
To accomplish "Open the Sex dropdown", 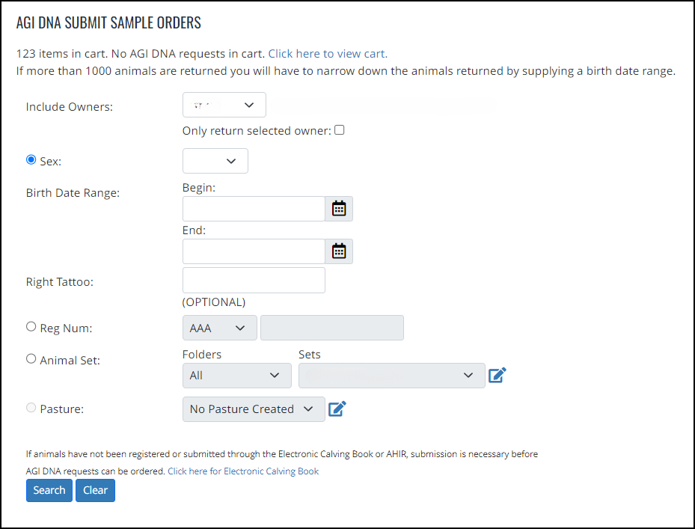I will [215, 161].
